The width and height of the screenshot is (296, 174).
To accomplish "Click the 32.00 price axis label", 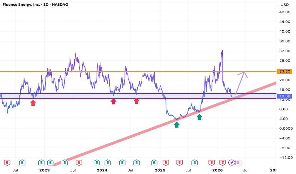I will pyautogui.click(x=285, y=51).
